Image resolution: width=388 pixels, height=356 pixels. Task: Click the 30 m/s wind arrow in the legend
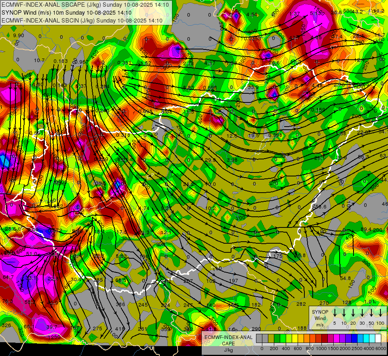[362, 313]
